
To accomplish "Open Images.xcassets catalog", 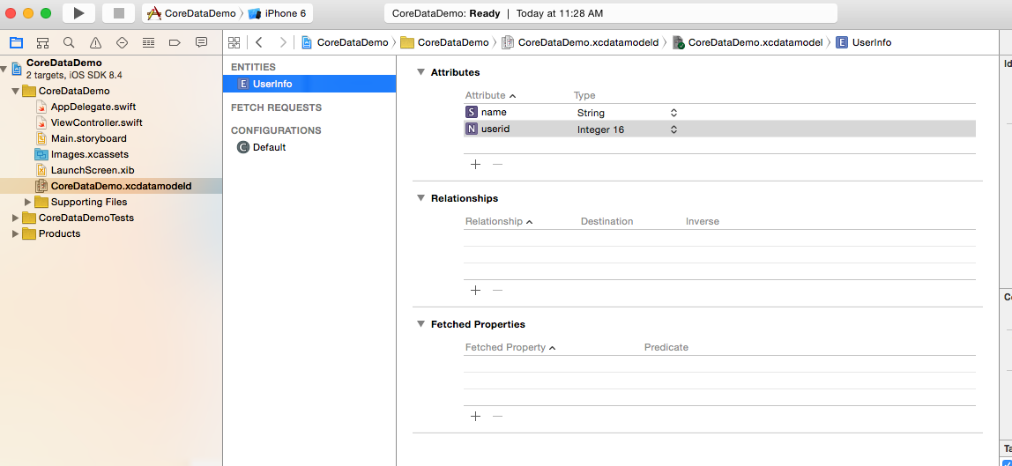I will 90,154.
